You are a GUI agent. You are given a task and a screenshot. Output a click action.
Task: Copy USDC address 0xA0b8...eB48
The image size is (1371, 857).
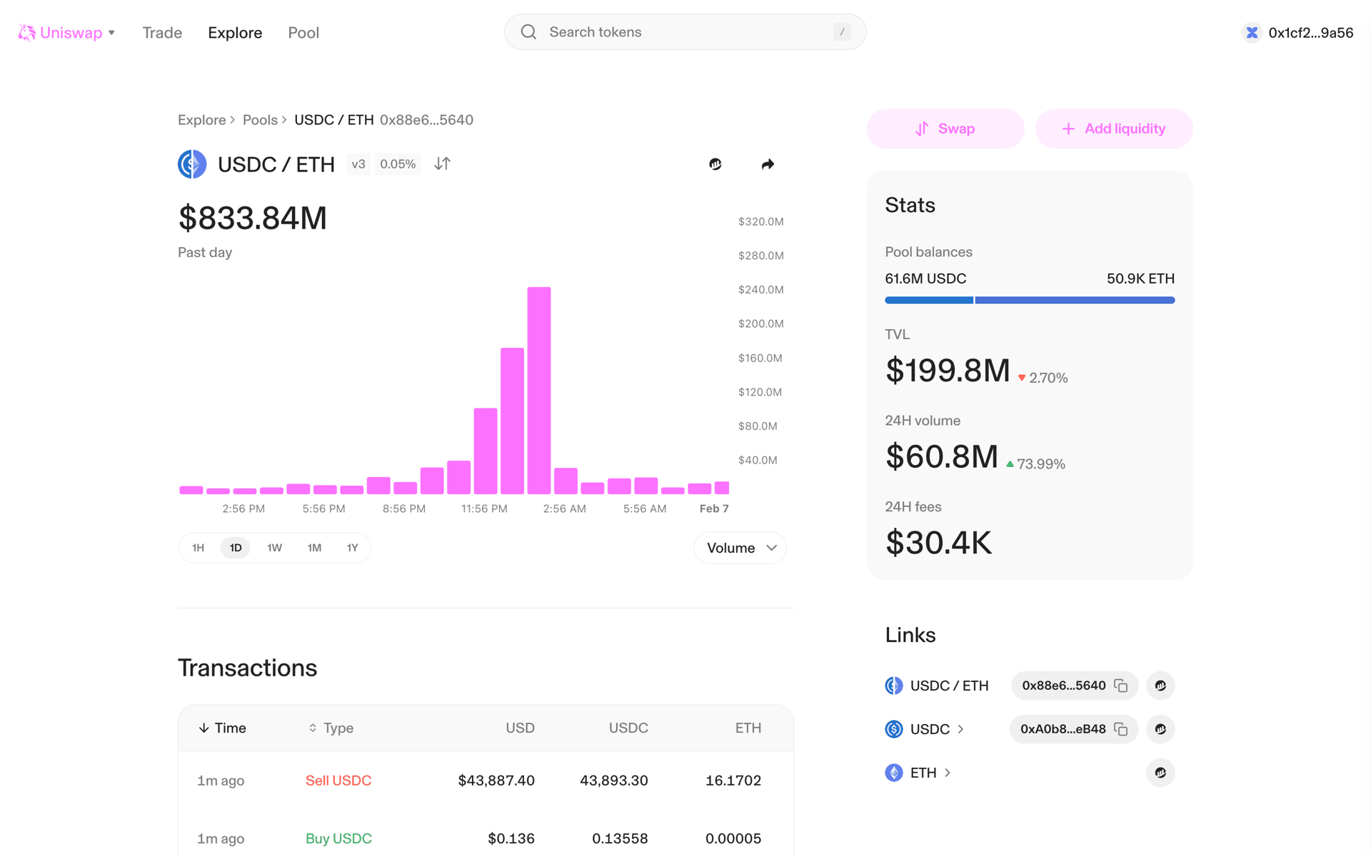pyautogui.click(x=1121, y=729)
